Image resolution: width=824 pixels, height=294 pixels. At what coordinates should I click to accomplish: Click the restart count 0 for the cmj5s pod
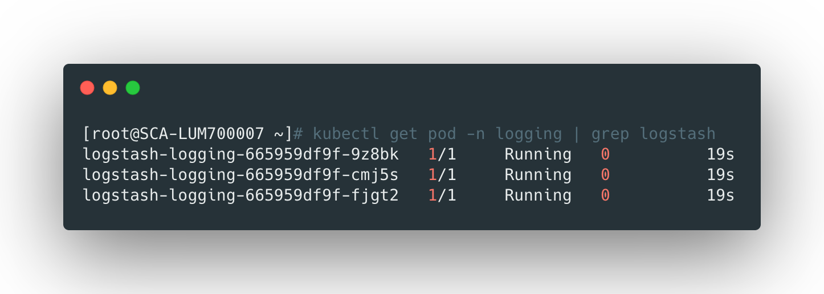point(605,175)
